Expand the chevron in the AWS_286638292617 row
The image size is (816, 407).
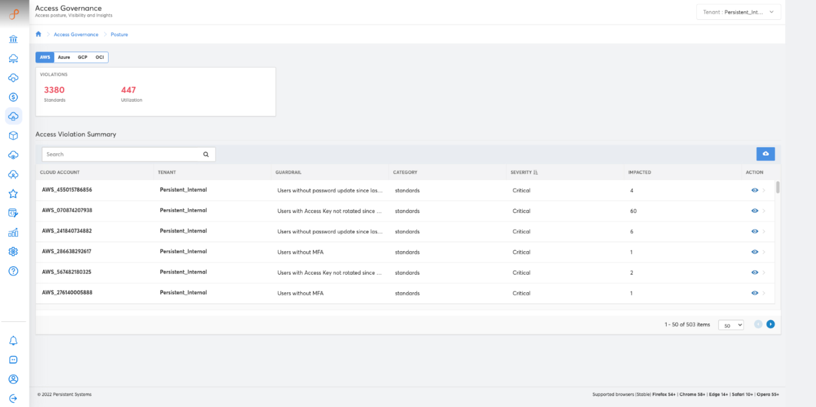click(x=764, y=252)
